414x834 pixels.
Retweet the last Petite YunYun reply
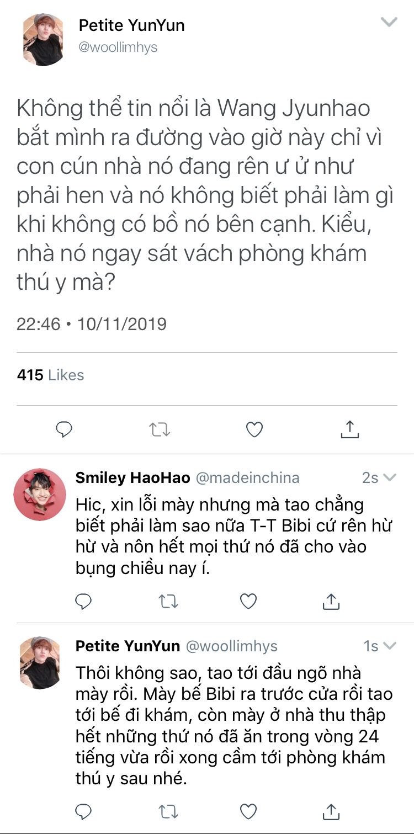click(168, 811)
